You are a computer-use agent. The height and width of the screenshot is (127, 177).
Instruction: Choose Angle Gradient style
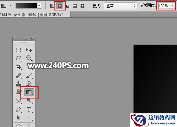click(x=67, y=6)
